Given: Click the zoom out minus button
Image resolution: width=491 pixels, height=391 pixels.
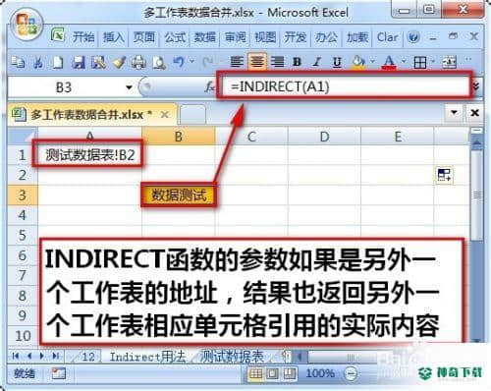Looking at the screenshot, I should pyautogui.click(x=351, y=373).
